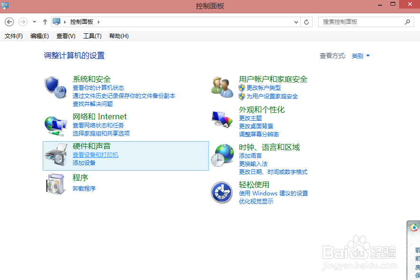The image size is (420, 280).
Task: Open 时钟、语言和区域 heading link
Action: coord(269,147)
